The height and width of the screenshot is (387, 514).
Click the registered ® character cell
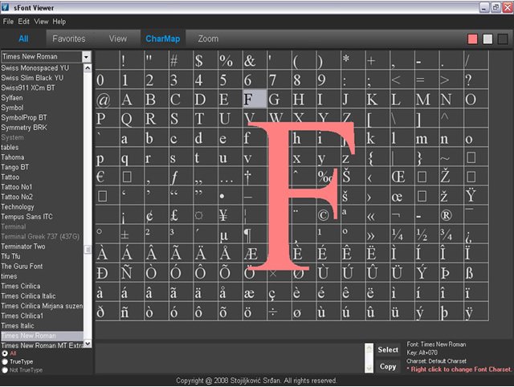pos(451,215)
